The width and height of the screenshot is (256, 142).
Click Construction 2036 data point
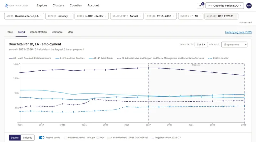pos(245,106)
